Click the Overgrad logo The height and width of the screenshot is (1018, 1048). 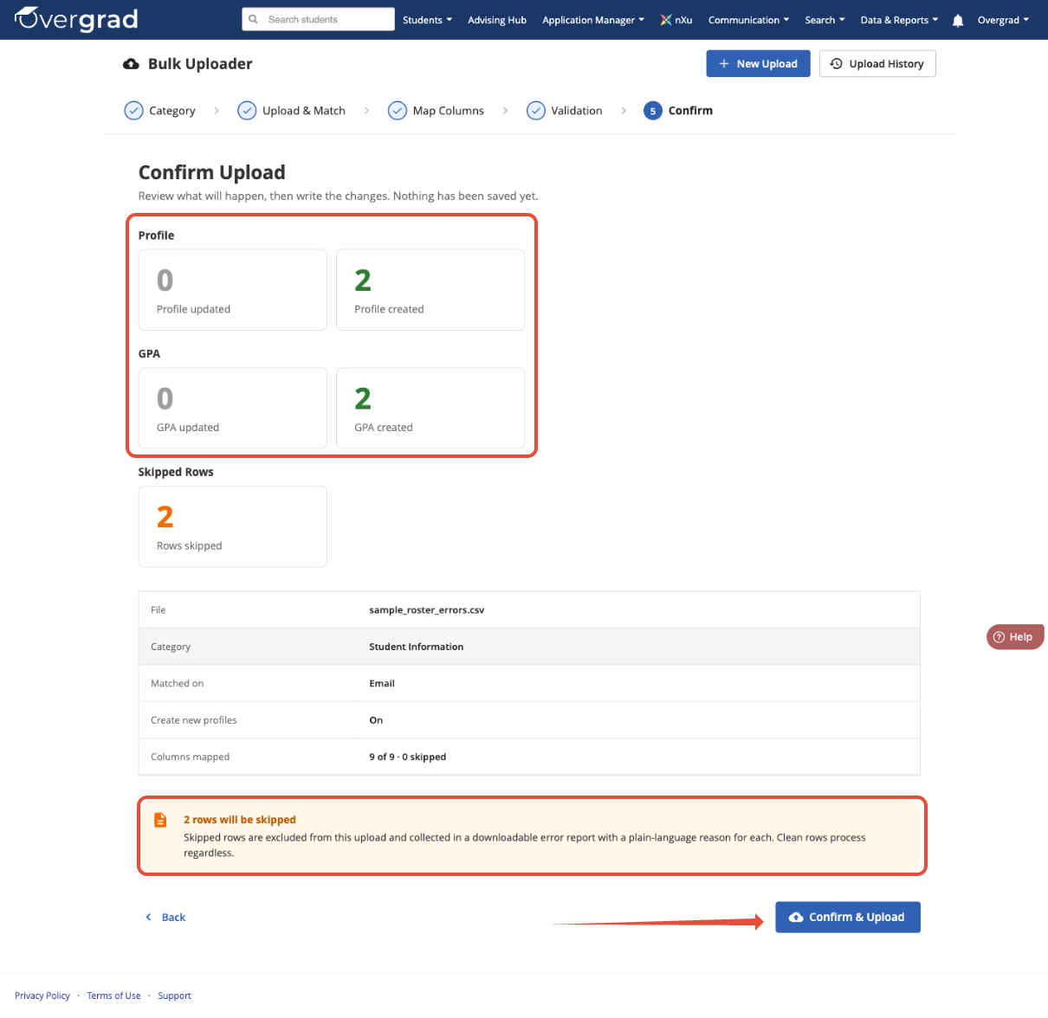click(x=76, y=19)
